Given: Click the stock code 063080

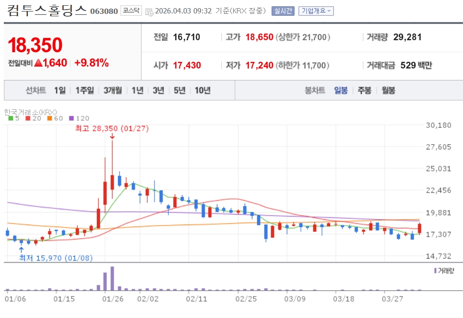Looking at the screenshot, I should click(104, 11).
